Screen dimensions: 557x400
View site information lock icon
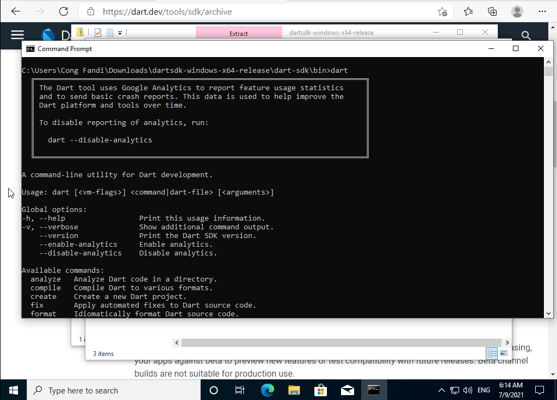click(x=91, y=11)
